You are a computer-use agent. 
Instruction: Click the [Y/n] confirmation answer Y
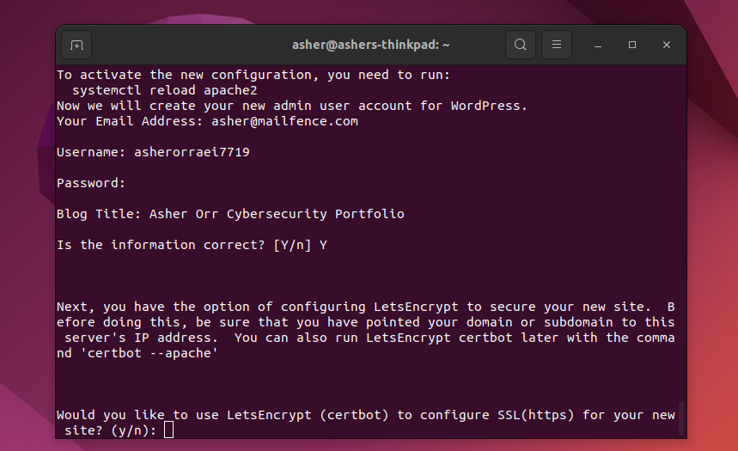click(x=323, y=246)
